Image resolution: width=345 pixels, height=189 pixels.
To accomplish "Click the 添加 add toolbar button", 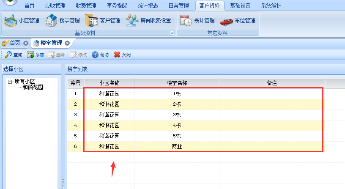I will [36, 55].
